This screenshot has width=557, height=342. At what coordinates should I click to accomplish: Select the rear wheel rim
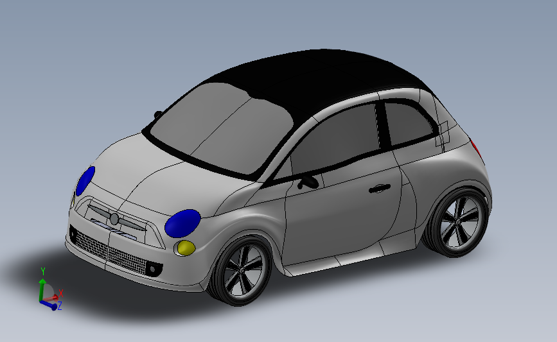[x=459, y=222]
